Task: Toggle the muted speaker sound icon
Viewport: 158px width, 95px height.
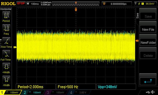Action: coord(153,92)
